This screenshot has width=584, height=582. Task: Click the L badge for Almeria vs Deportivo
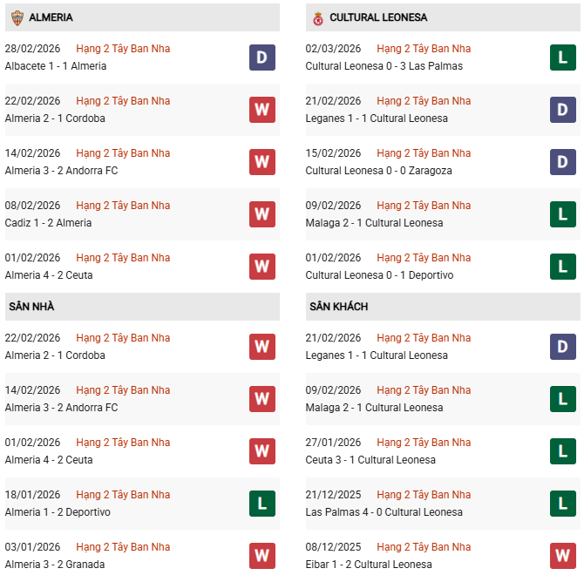(x=262, y=504)
